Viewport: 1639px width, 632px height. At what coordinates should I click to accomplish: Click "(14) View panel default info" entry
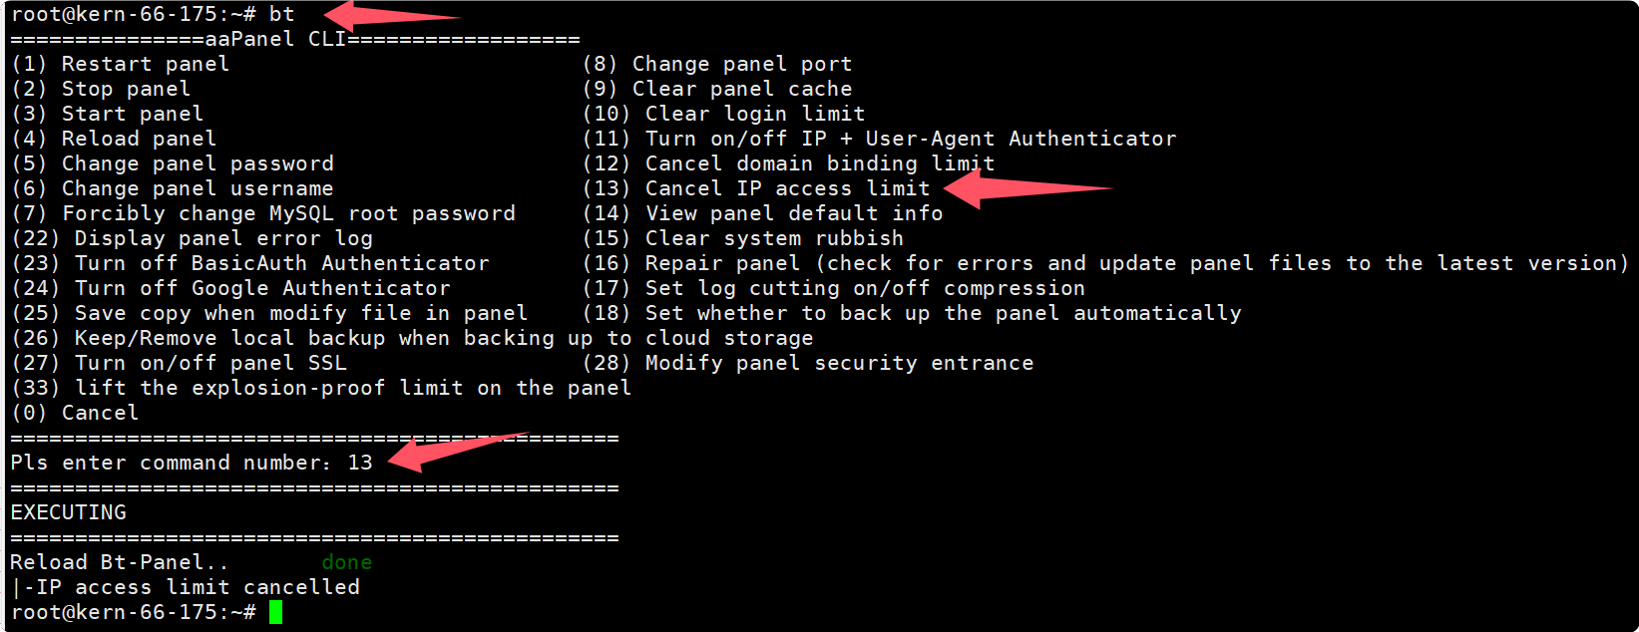763,213
